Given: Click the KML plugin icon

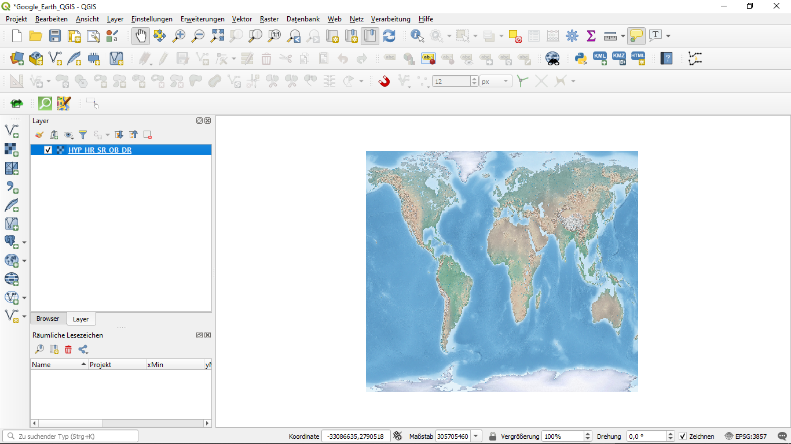Looking at the screenshot, I should click(x=600, y=58).
